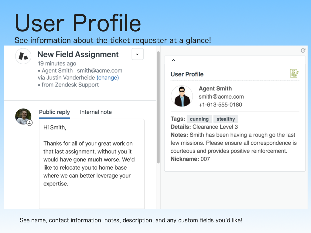This screenshot has width=311, height=233.
Task: Click the (change) requester link
Action: click(108, 78)
